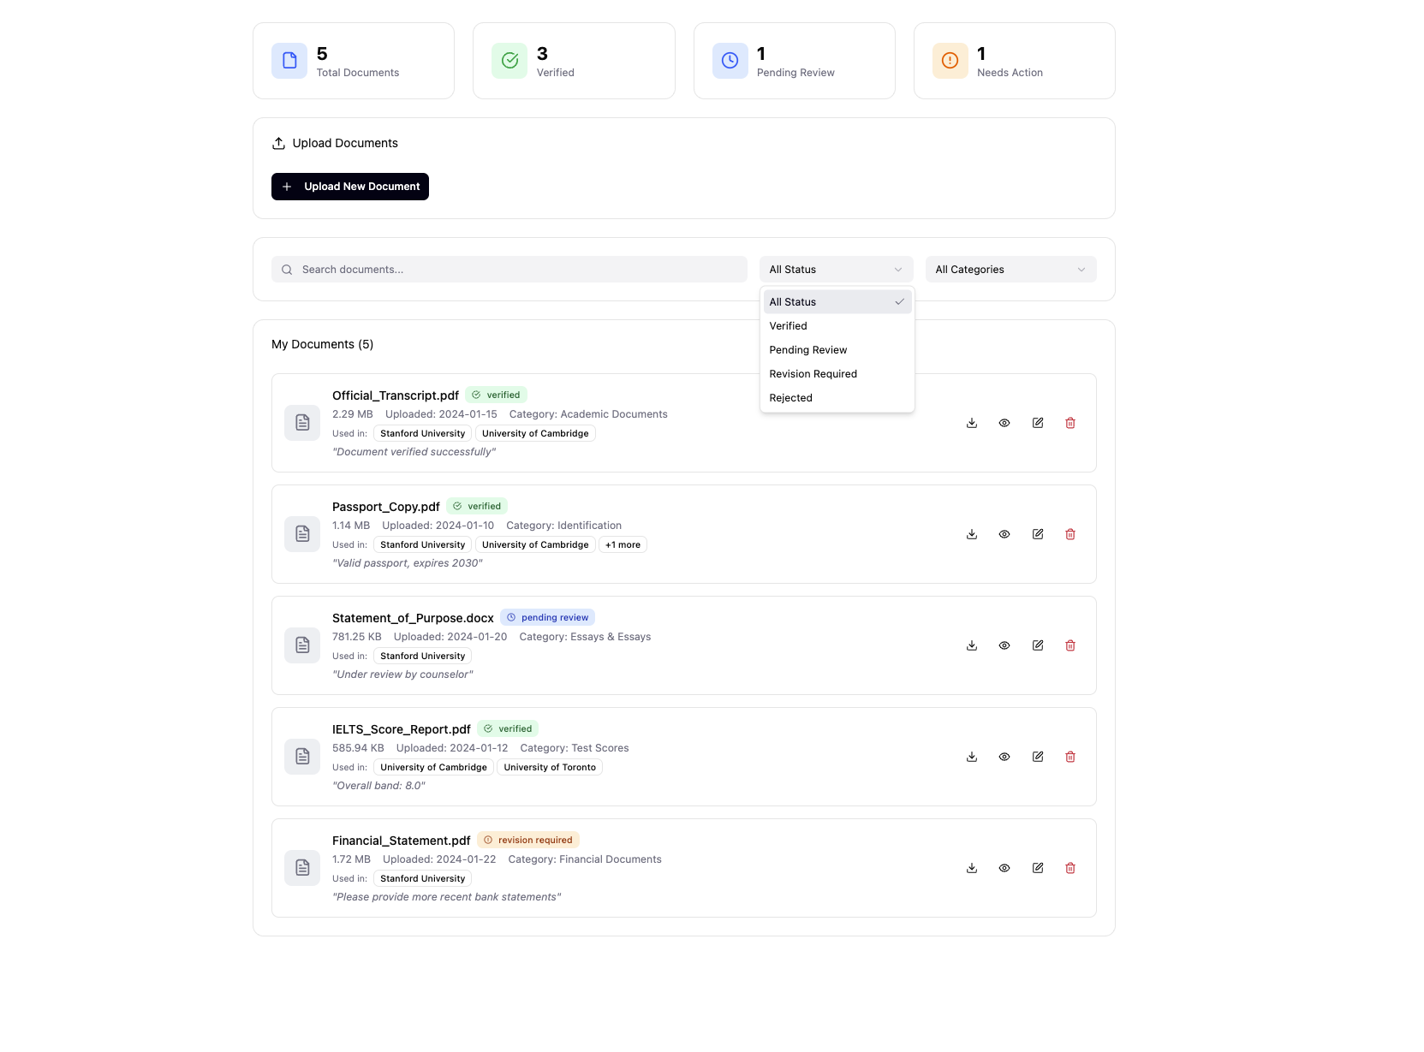Choose Pending Review in status filter
Viewport: 1424px width, 1052px height.
tap(808, 350)
